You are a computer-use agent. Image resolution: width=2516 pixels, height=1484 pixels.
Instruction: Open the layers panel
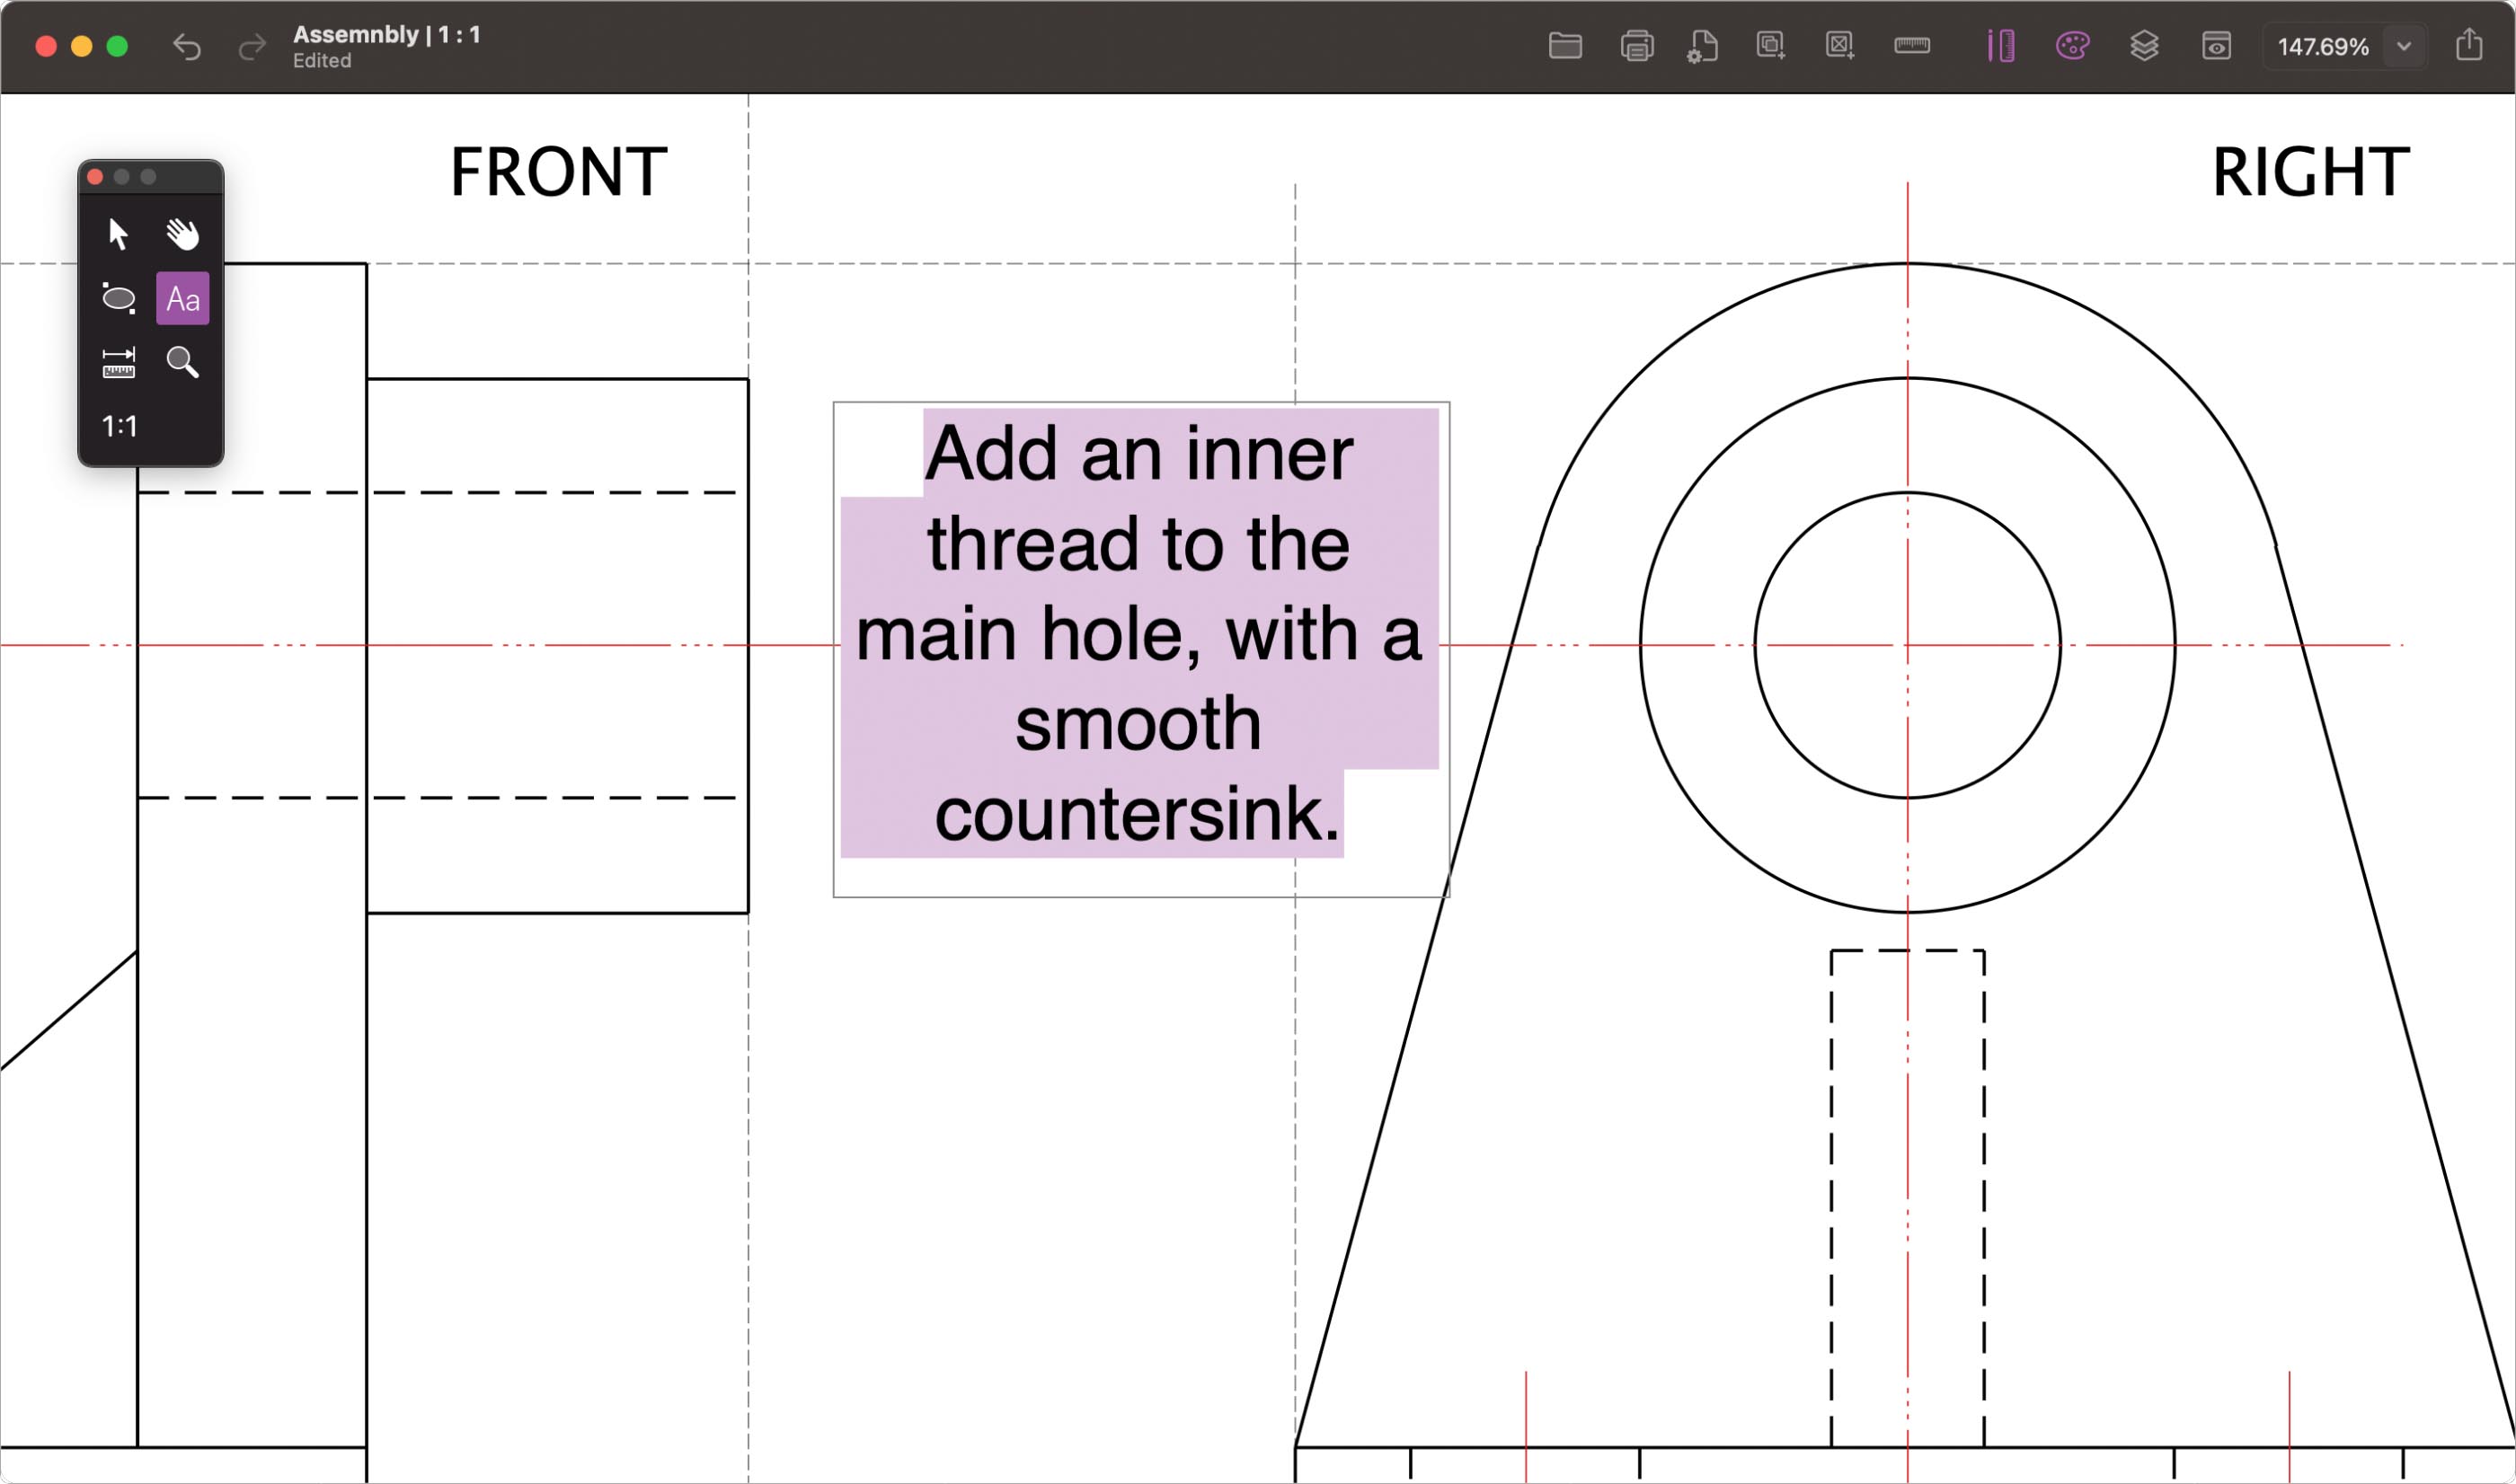(x=2146, y=46)
